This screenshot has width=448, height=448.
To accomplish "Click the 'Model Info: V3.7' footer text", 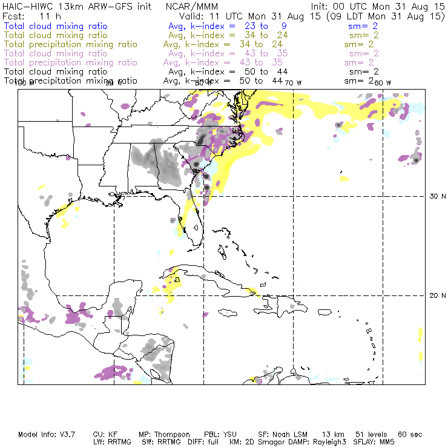I will (47, 435).
